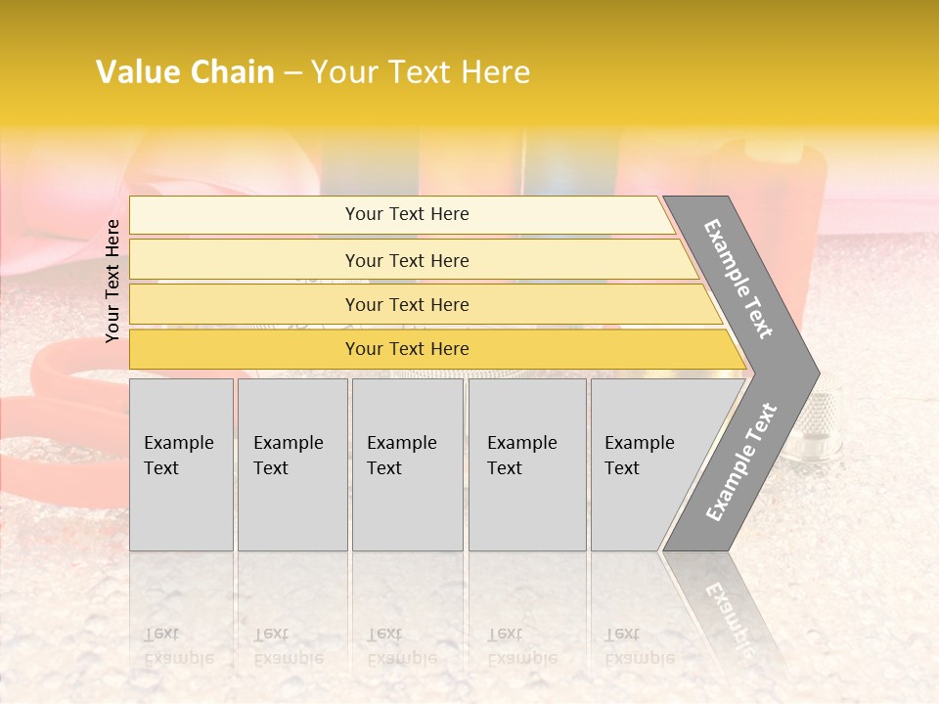Screen dimensions: 939x704
Task: Click the mirrored text reflection under the fourth box
Action: [x=522, y=646]
